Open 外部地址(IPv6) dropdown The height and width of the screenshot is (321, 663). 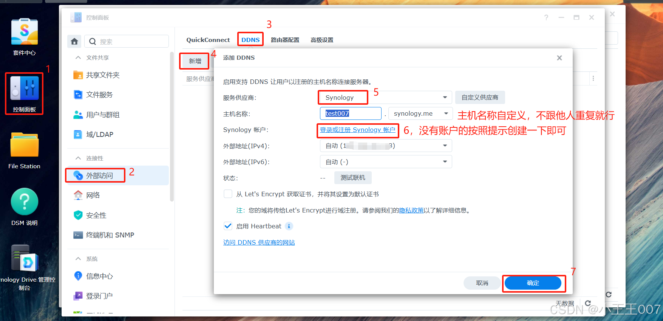[386, 162]
